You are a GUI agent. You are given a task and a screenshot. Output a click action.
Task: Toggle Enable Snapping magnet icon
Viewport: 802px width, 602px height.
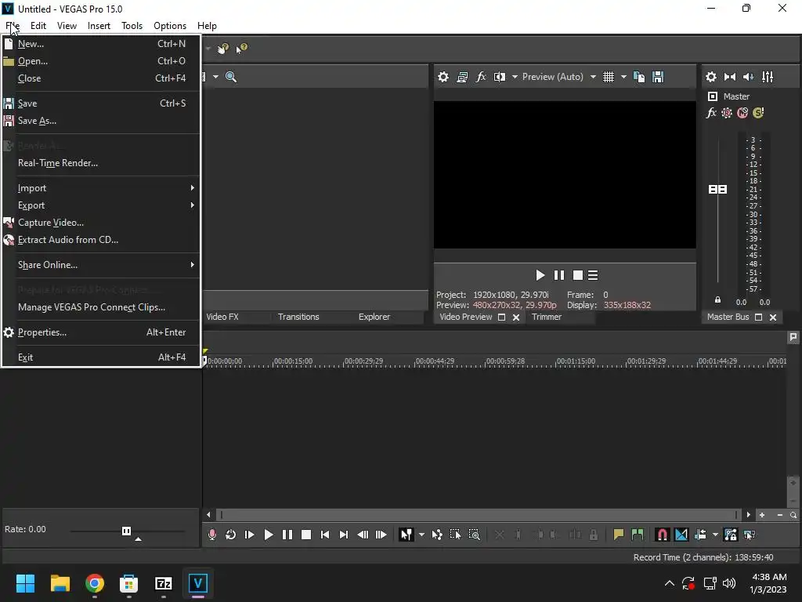tap(663, 535)
